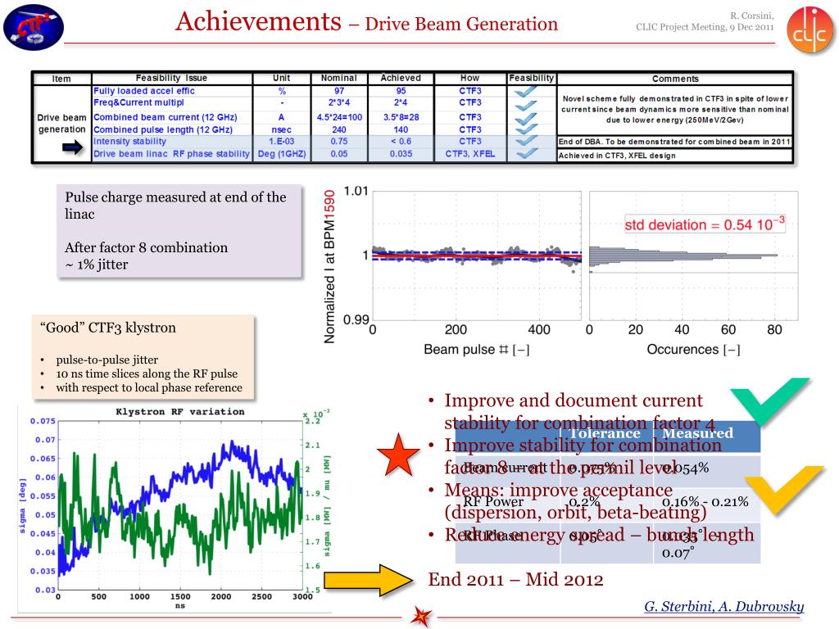
Task: Click the 'Drive Beam Generation' subtitle
Action: coord(461,24)
